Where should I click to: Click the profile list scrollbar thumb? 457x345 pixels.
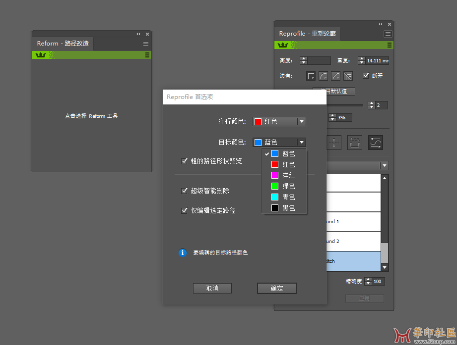click(385, 253)
